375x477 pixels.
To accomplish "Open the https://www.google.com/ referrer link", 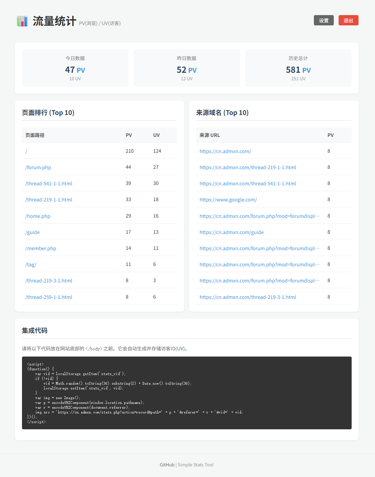I will coord(228,199).
